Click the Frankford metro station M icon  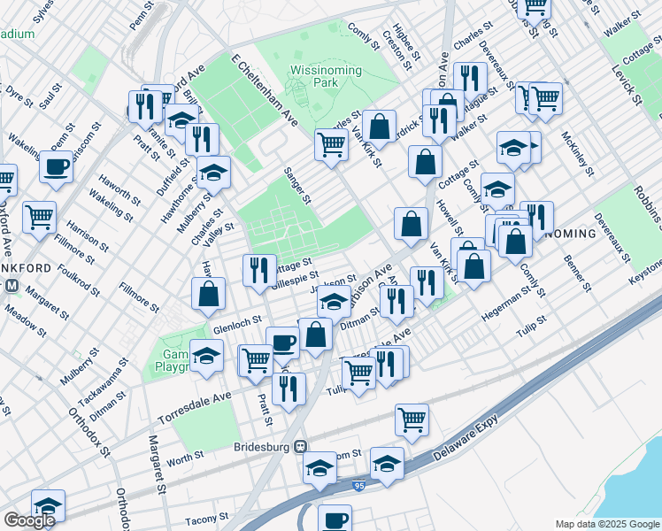[x=12, y=286]
